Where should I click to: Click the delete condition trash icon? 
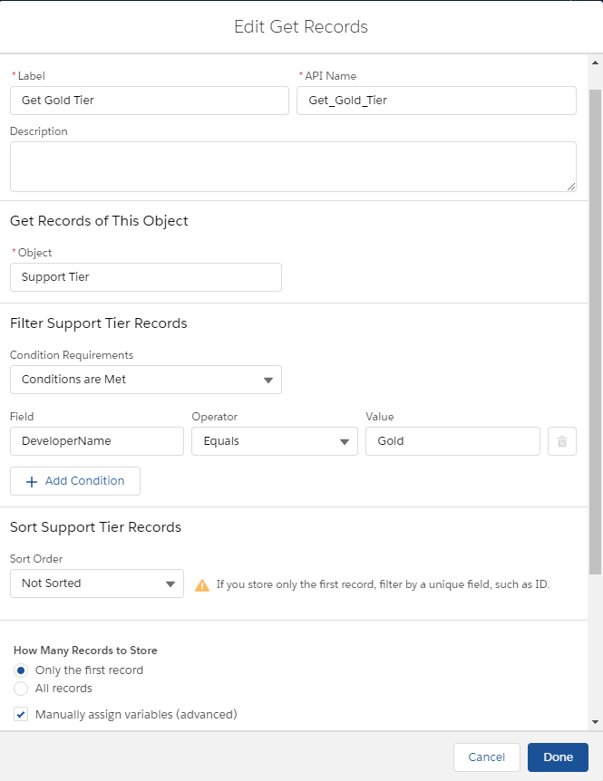[562, 441]
